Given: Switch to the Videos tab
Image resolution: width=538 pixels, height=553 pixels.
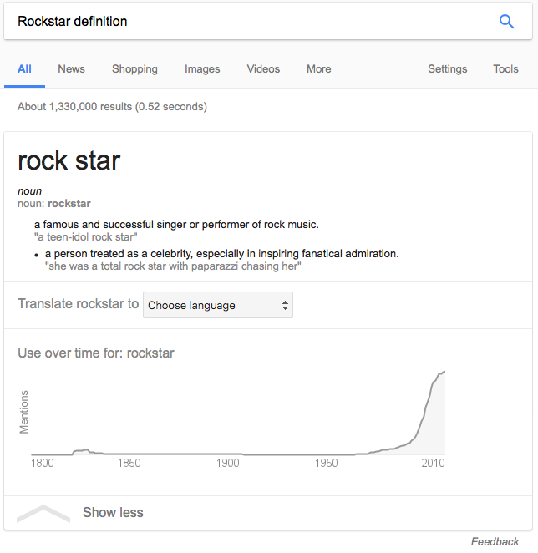Looking at the screenshot, I should coord(263,69).
